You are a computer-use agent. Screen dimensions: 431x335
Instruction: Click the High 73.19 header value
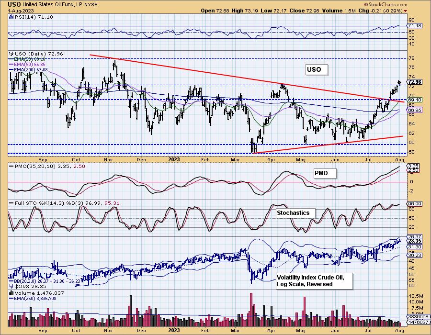point(245,11)
